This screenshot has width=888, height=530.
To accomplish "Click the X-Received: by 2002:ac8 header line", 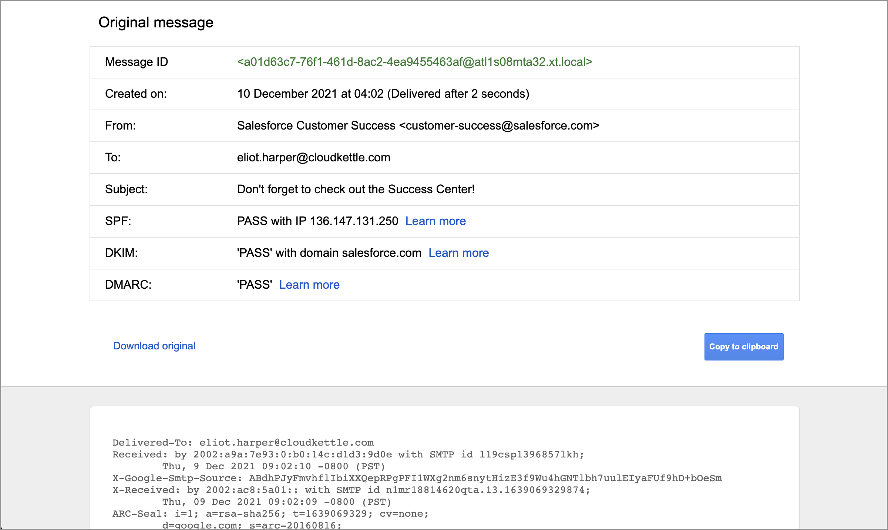I will pos(351,490).
